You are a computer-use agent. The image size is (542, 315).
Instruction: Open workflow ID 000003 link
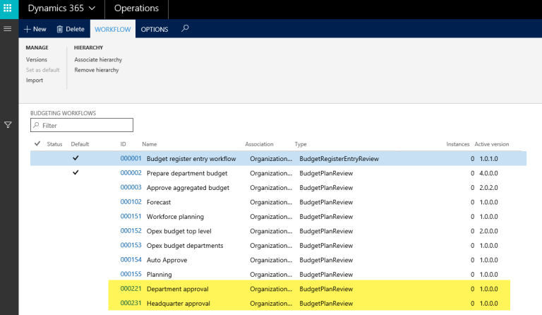click(x=131, y=188)
